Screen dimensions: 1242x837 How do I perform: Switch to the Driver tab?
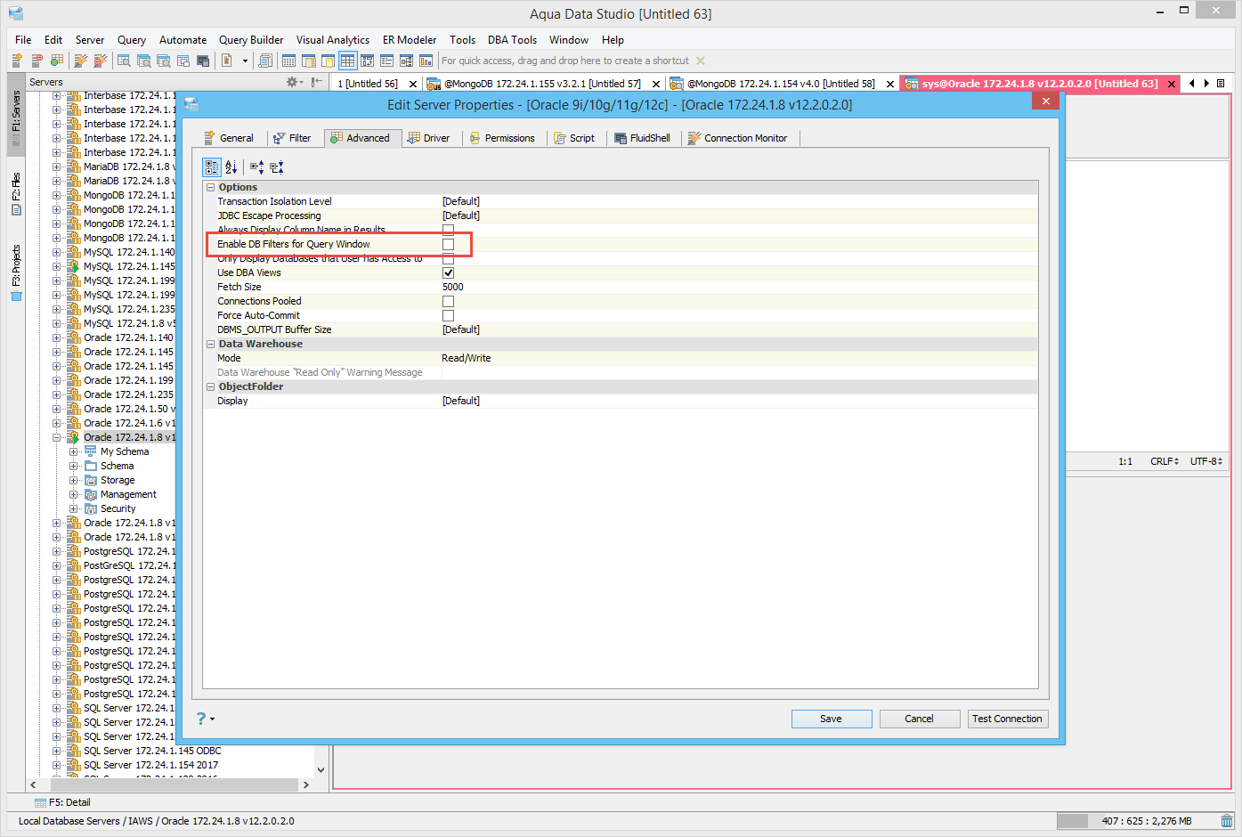point(428,138)
